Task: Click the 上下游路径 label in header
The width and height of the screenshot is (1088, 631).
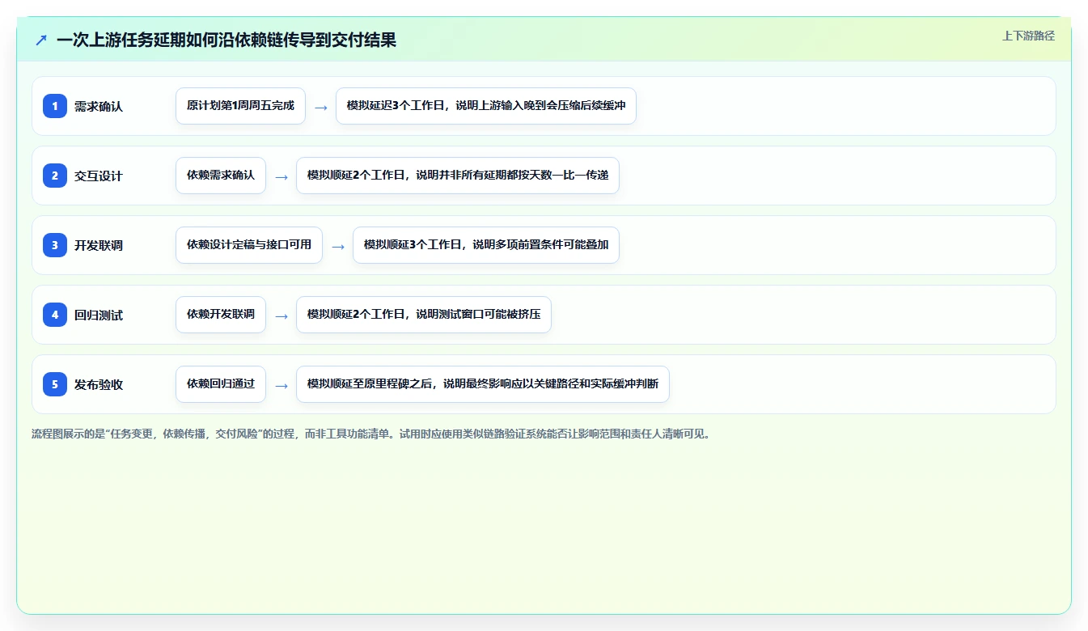Action: click(x=1028, y=36)
